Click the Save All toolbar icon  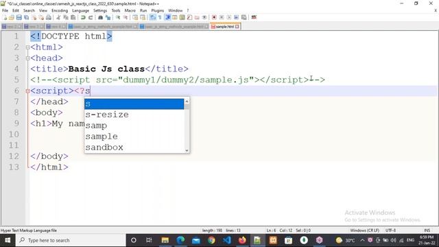[x=26, y=17]
